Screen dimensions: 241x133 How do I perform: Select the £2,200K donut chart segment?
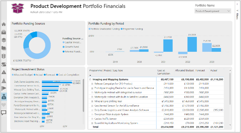34,34
